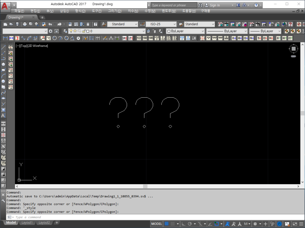This screenshot has width=305, height=228.
Task: Open the QuickCalc calculator icon
Action: (88, 24)
